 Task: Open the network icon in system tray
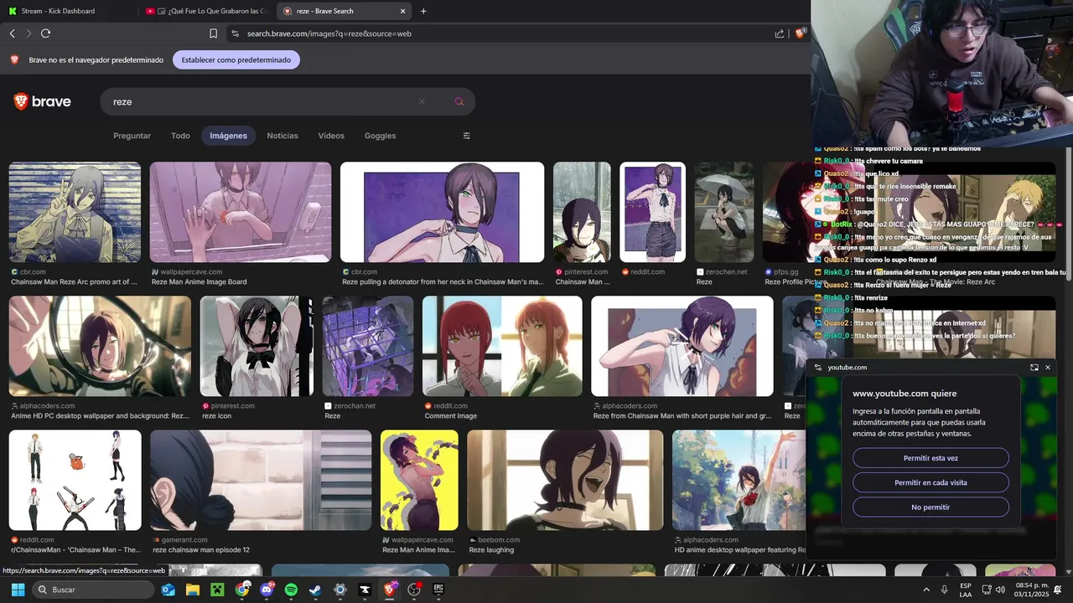[x=986, y=590]
